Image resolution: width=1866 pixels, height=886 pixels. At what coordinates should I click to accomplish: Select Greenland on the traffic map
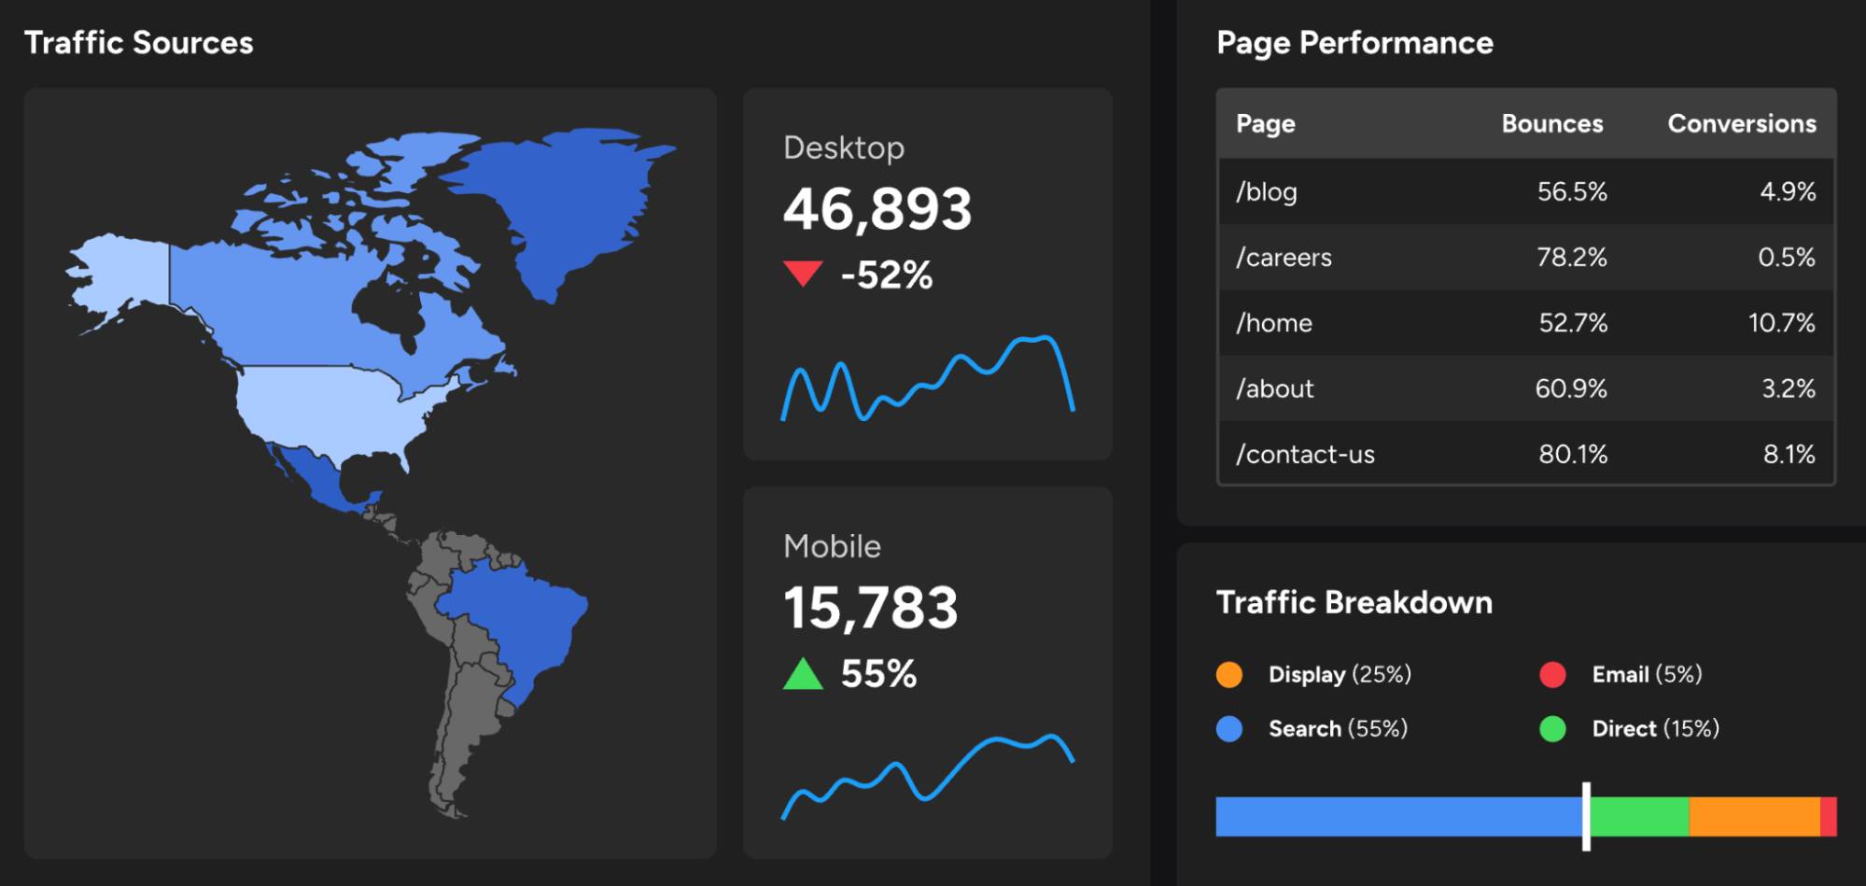tap(560, 196)
